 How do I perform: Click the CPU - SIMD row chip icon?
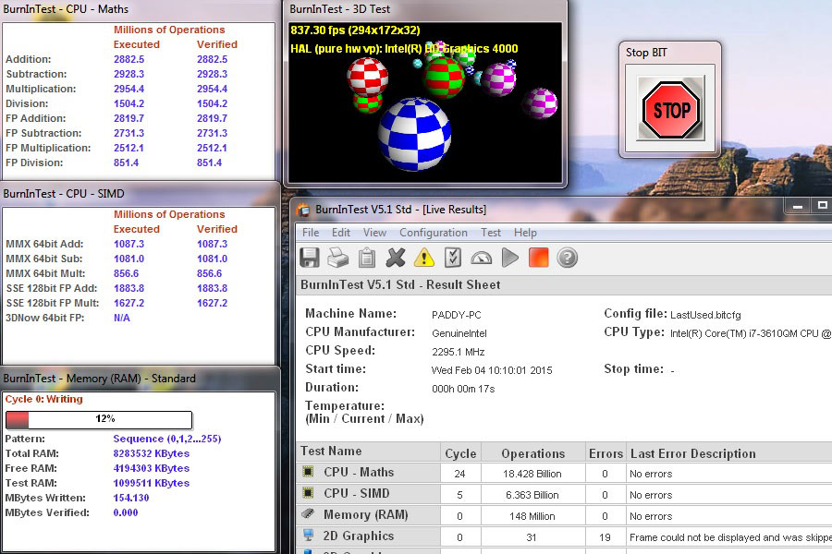click(x=308, y=492)
